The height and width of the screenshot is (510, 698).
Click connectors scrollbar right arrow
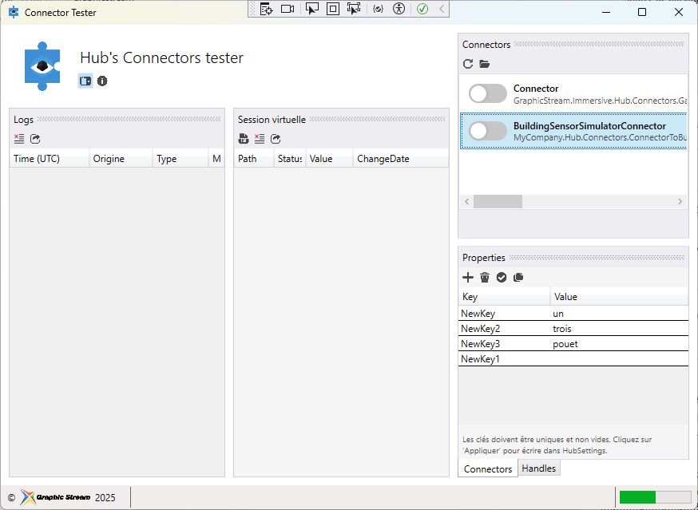click(x=680, y=202)
